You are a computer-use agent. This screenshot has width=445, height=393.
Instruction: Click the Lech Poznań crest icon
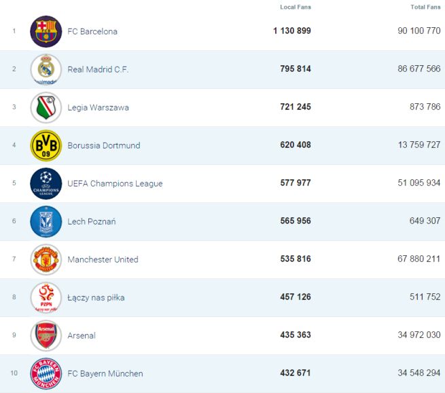pos(46,221)
